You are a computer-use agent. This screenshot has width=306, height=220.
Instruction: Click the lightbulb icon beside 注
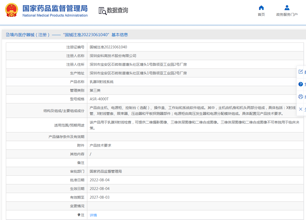tap(79, 215)
